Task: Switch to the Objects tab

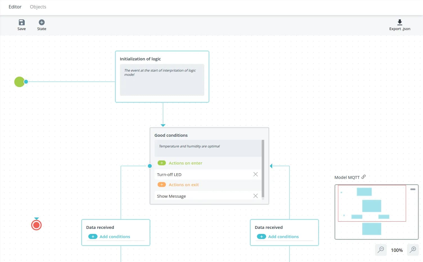Action: (38, 7)
